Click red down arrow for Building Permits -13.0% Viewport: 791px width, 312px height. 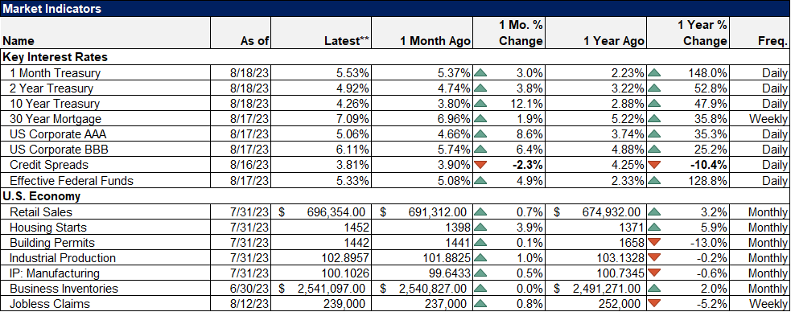click(x=654, y=243)
